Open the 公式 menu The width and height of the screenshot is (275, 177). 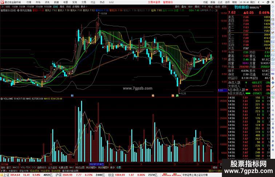coord(220,2)
